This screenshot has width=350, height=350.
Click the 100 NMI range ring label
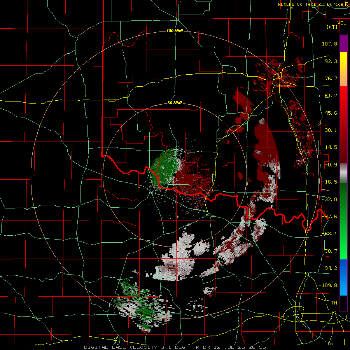point(175,31)
